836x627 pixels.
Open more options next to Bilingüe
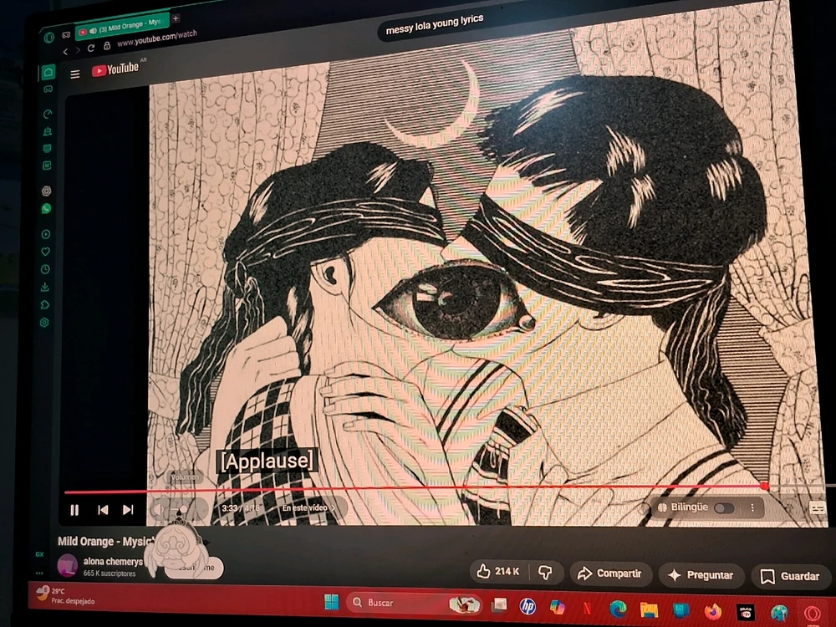[752, 507]
